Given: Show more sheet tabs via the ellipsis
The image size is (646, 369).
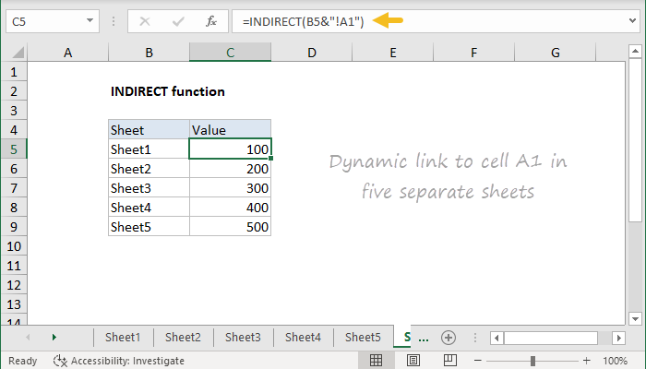Looking at the screenshot, I should [x=424, y=339].
